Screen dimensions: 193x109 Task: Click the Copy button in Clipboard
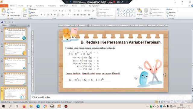coord(11,12)
